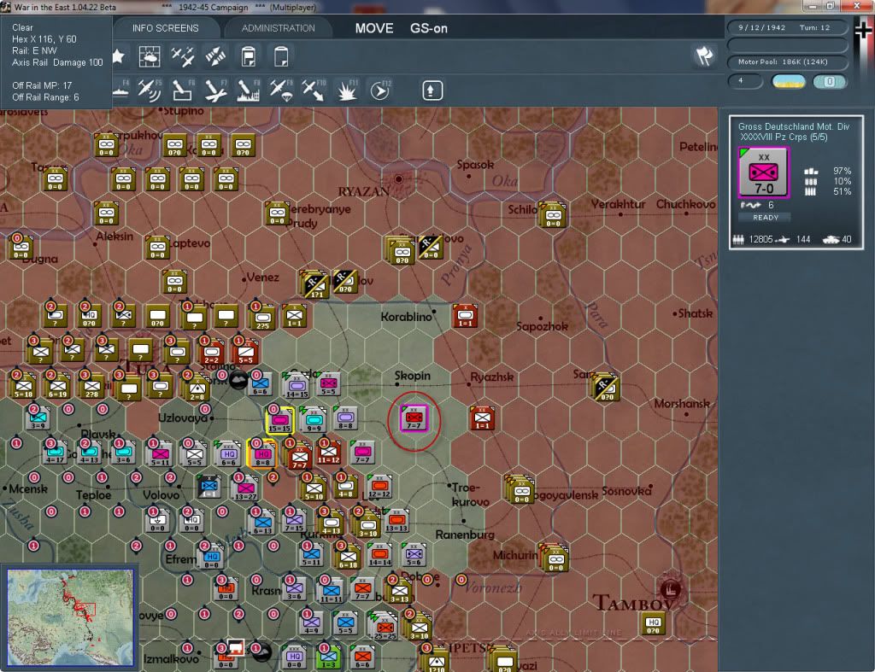The width and height of the screenshot is (875, 672).
Task: Select the 6=18 Soviet infantry counter
Action: (349, 557)
